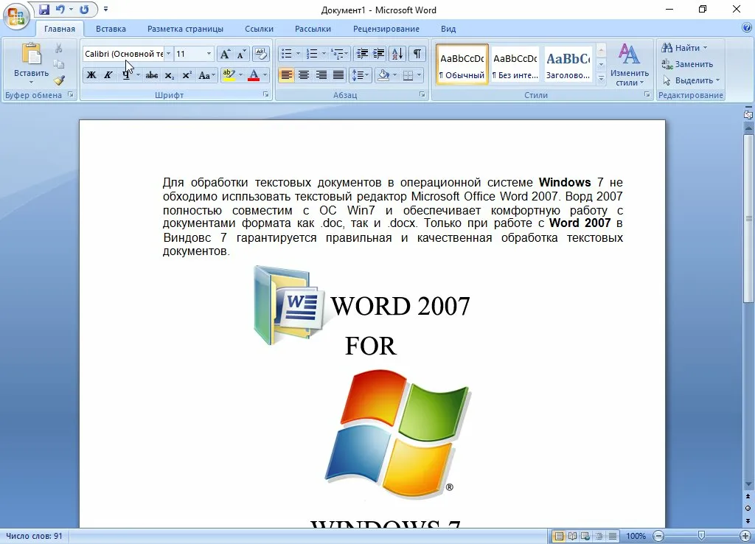Click the Office button logo

point(16,15)
